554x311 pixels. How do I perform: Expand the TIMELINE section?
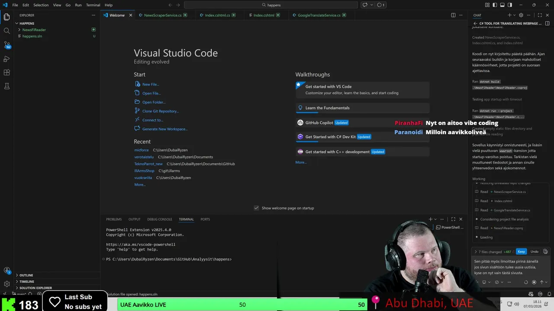click(x=26, y=282)
